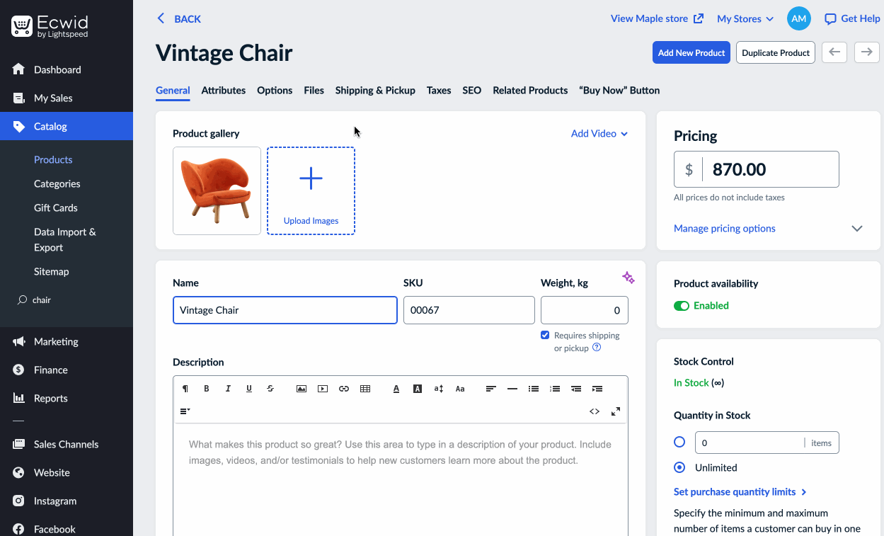Click the Duplicate Product button
The width and height of the screenshot is (884, 536).
click(776, 52)
